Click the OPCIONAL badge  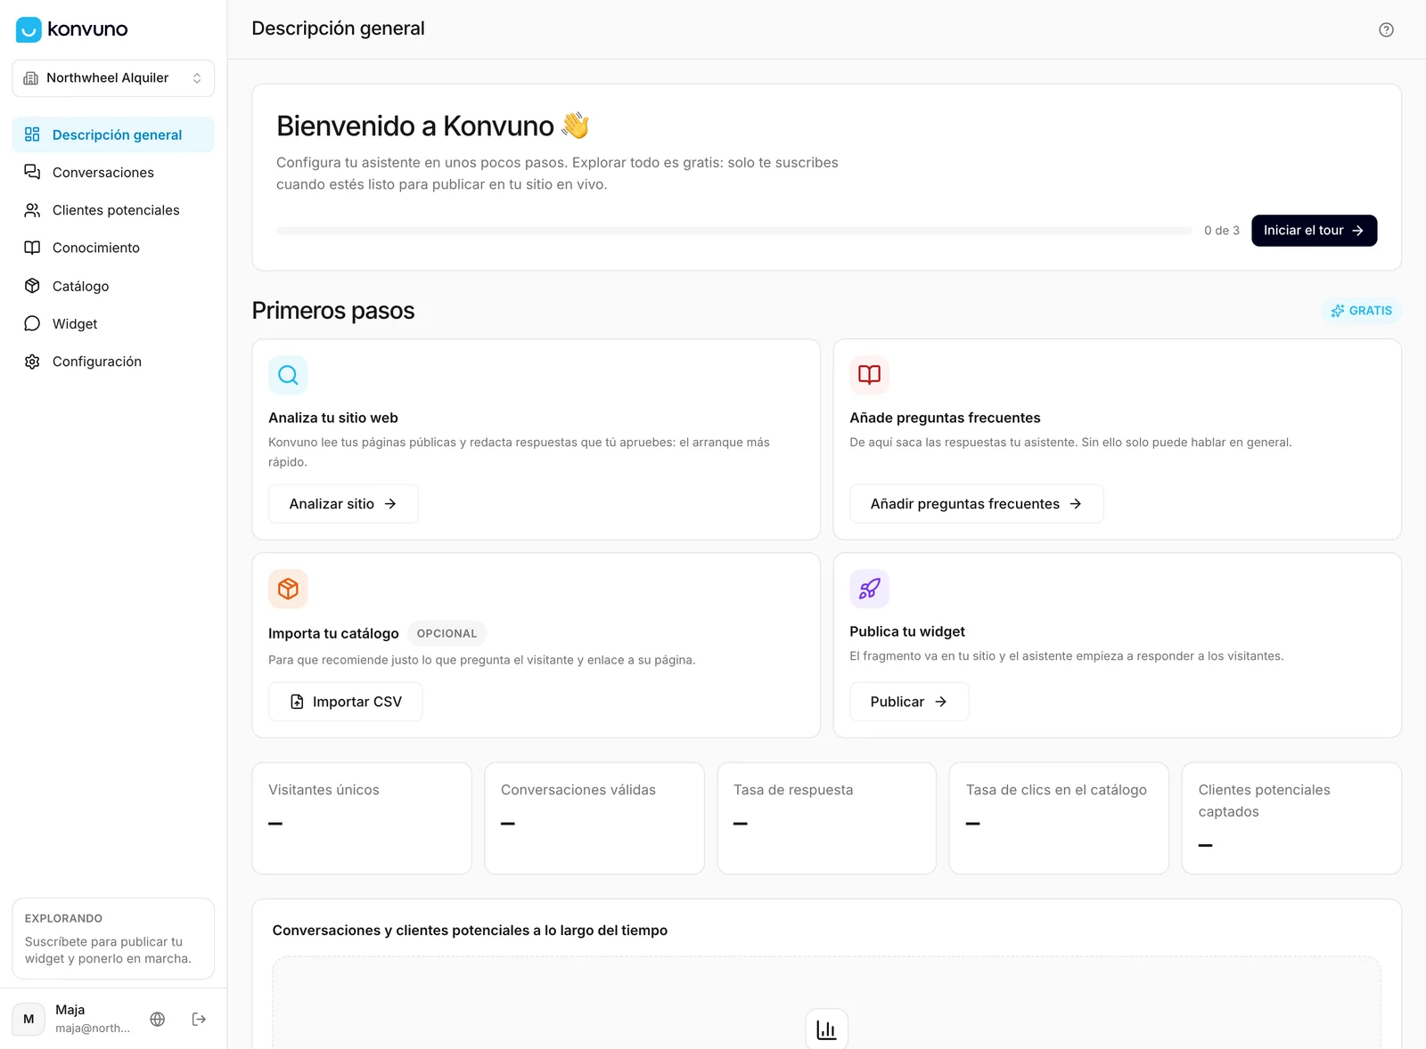447,633
